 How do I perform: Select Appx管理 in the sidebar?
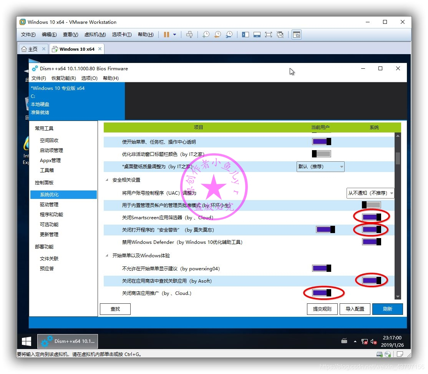50,161
